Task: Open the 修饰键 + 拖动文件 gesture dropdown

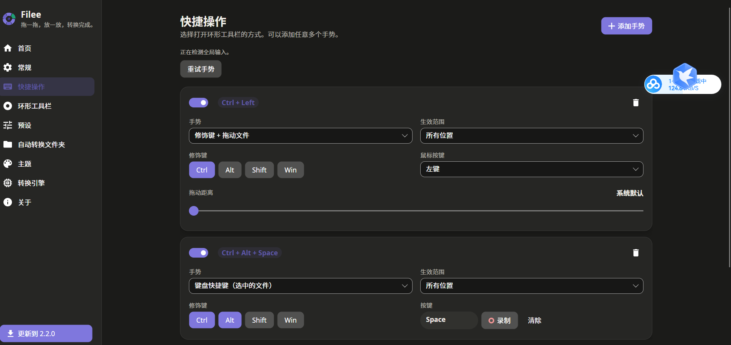Action: click(x=300, y=136)
